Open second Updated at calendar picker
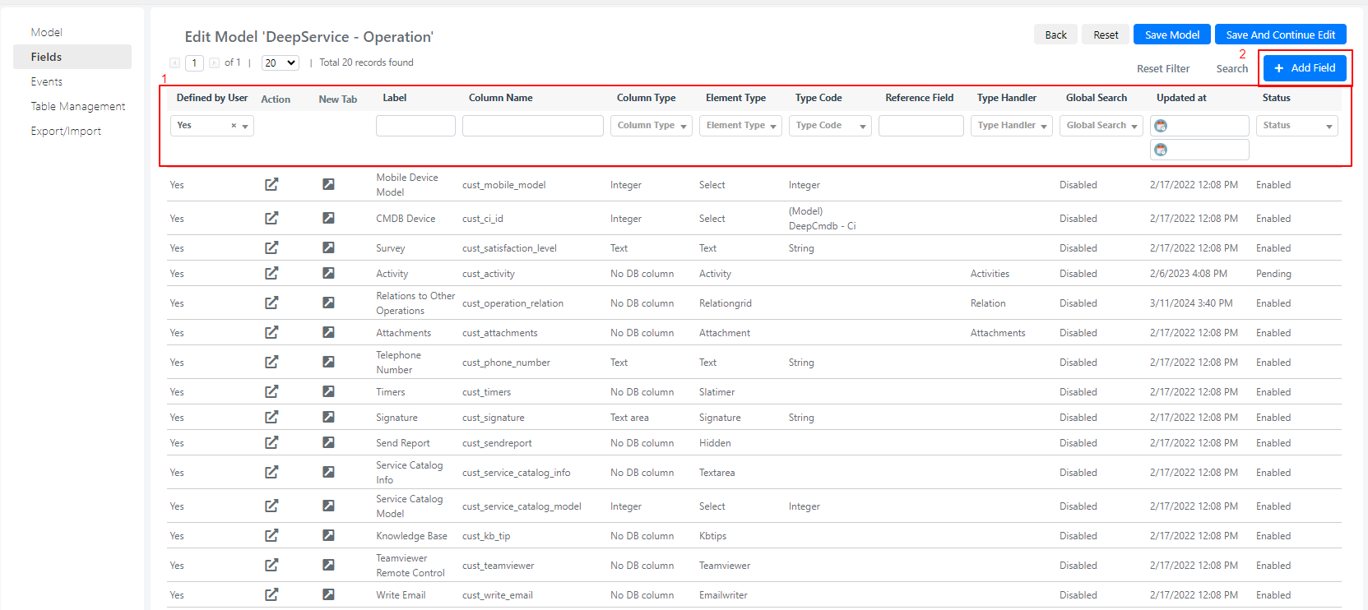 [1161, 150]
